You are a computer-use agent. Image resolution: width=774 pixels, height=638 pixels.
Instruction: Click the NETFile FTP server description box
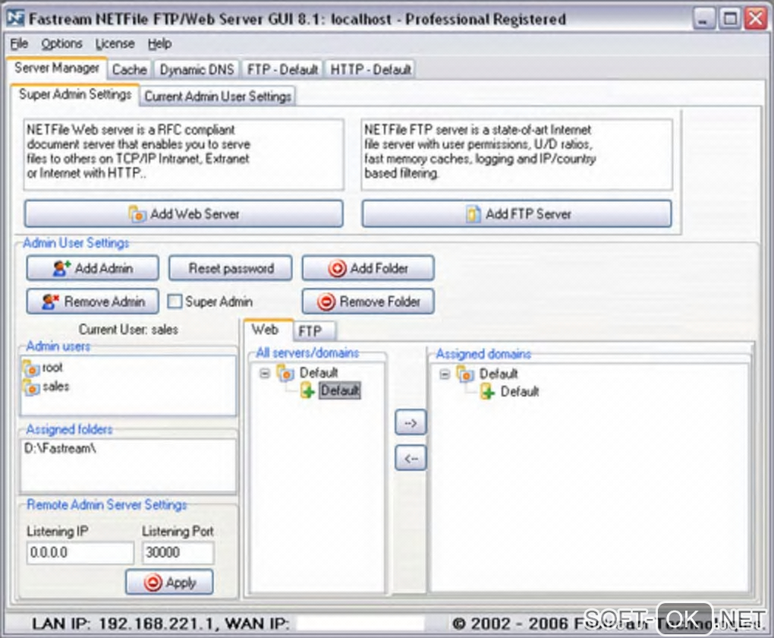point(517,154)
